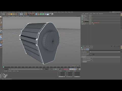This screenshot has width=122, height=91.
Task: Click the checkered tag on seventh object row
Action: [x=93, y=23]
